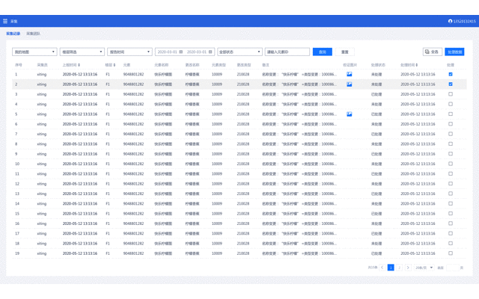Uncheck the 处理 checkbox in row 2
479x299 pixels.
tap(451, 84)
